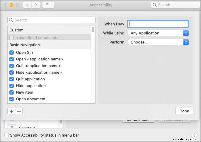Click the yellow minimize window button
The image size is (201, 142).
tap(12, 5)
